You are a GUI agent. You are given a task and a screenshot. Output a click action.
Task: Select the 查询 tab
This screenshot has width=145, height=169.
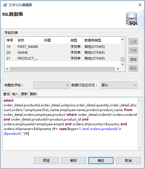6,94
